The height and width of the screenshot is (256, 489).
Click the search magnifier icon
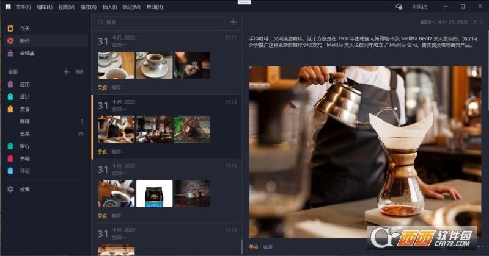[x=101, y=22]
